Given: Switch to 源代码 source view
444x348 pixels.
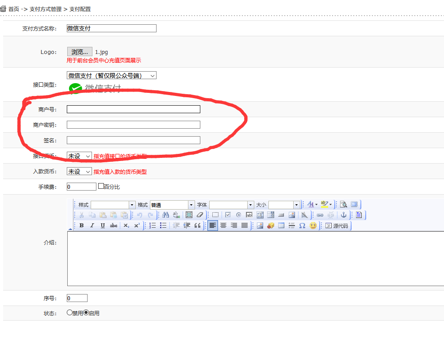Looking at the screenshot, I should pyautogui.click(x=337, y=226).
